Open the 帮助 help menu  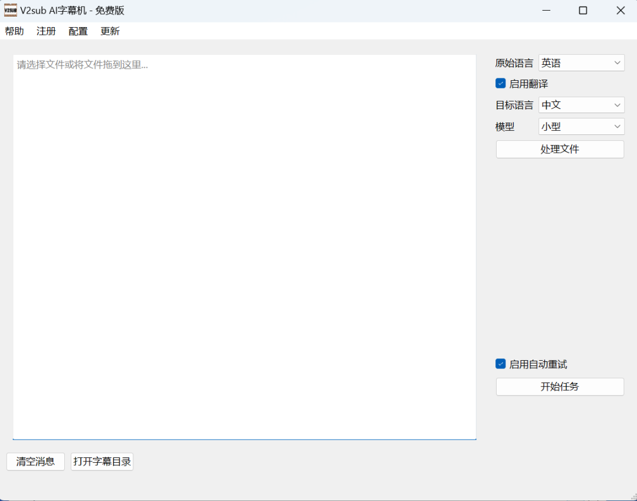14,31
